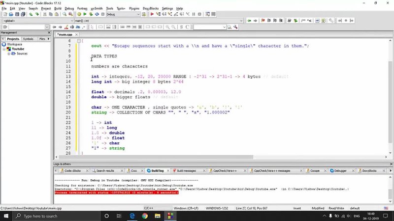394x221 pixels.
Task: Expand the Sources folder node
Action: coord(9,54)
